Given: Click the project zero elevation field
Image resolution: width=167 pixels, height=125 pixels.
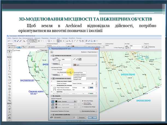Looking at the screenshot, I should click(x=66, y=75).
